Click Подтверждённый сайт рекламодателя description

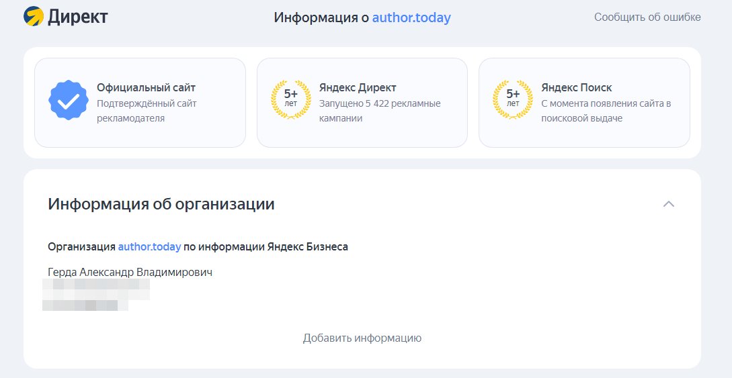(147, 111)
